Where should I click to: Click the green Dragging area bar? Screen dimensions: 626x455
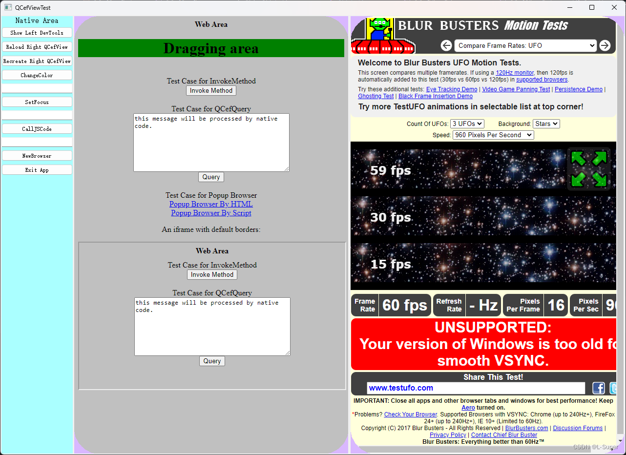[x=211, y=48]
